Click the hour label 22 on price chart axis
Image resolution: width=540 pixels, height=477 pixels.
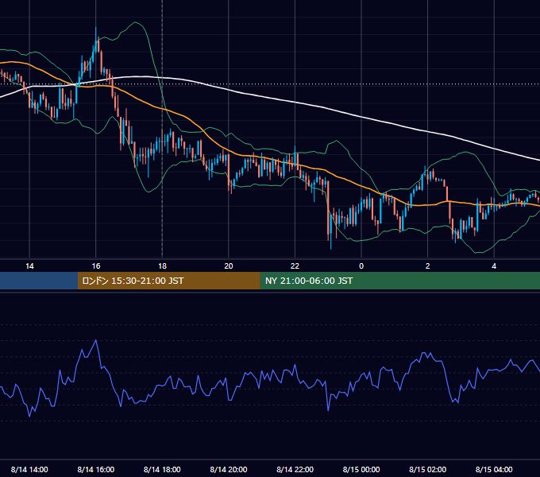pos(295,266)
